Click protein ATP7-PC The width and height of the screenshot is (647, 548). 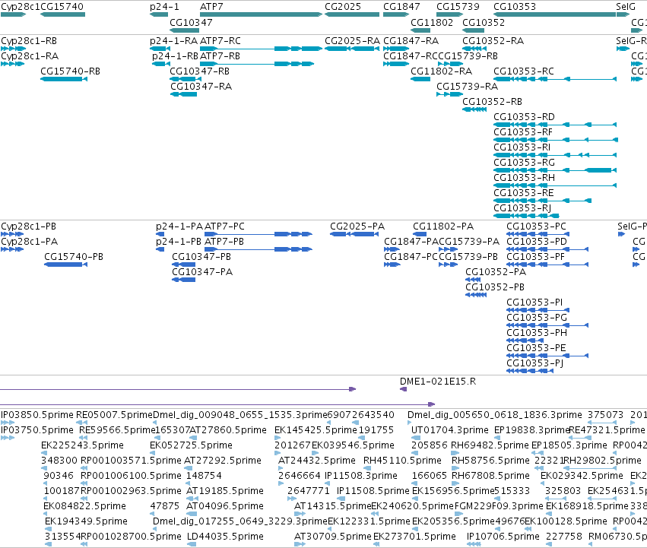(258, 234)
